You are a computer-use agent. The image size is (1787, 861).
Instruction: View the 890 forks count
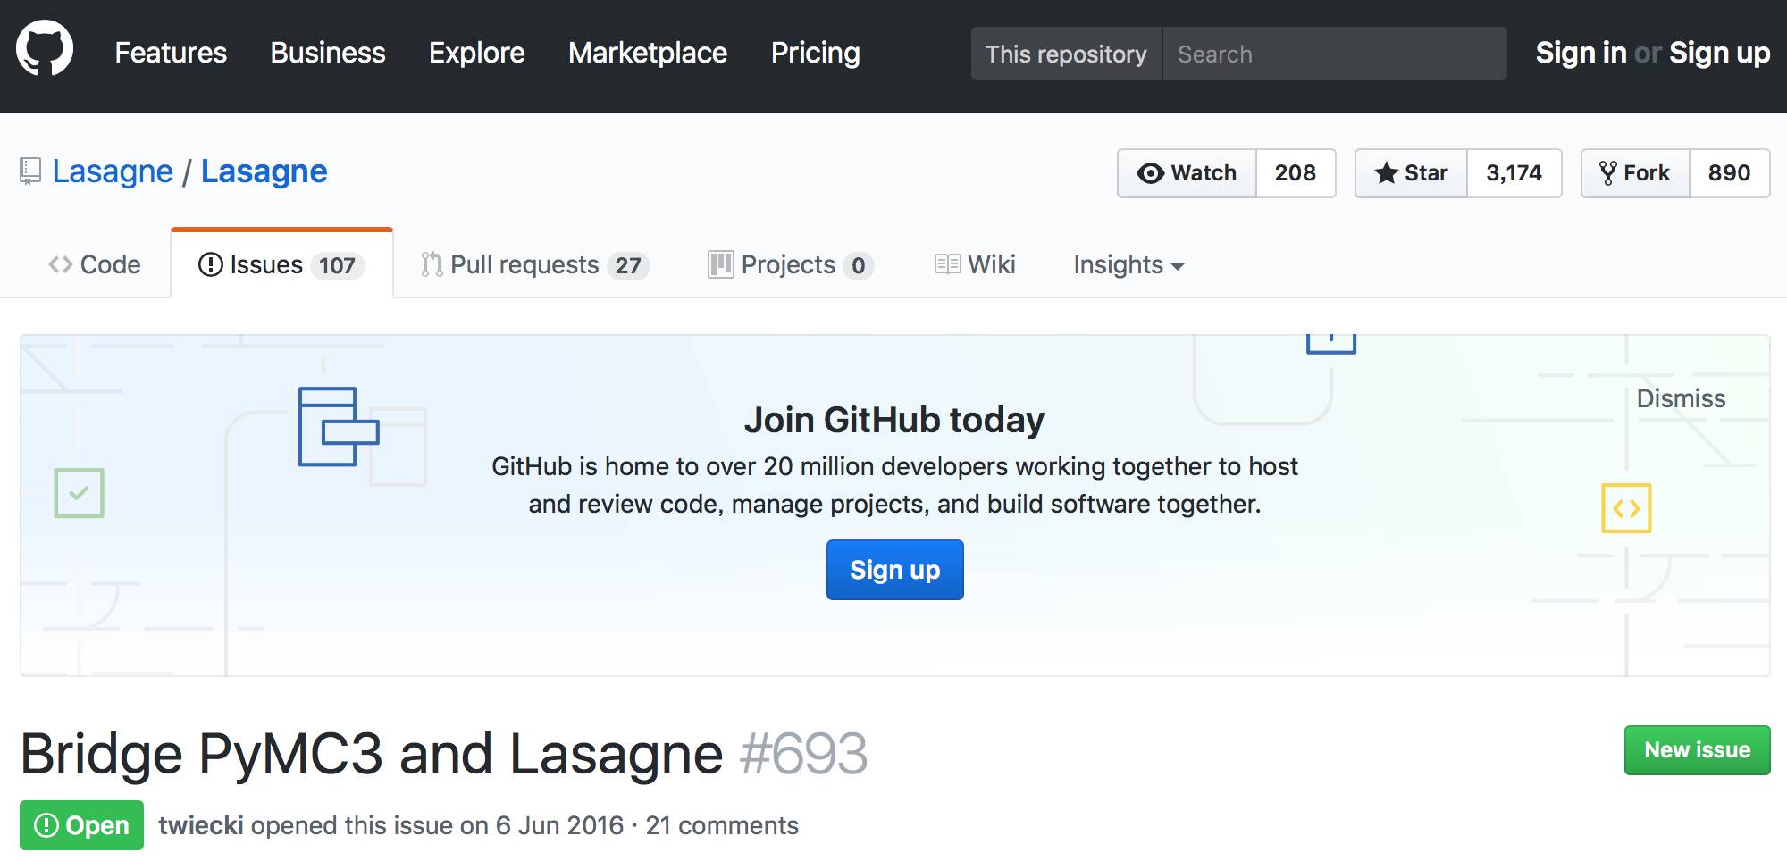tap(1729, 173)
